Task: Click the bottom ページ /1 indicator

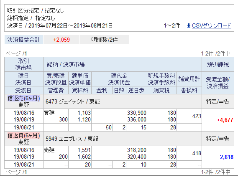Action: click(16, 172)
